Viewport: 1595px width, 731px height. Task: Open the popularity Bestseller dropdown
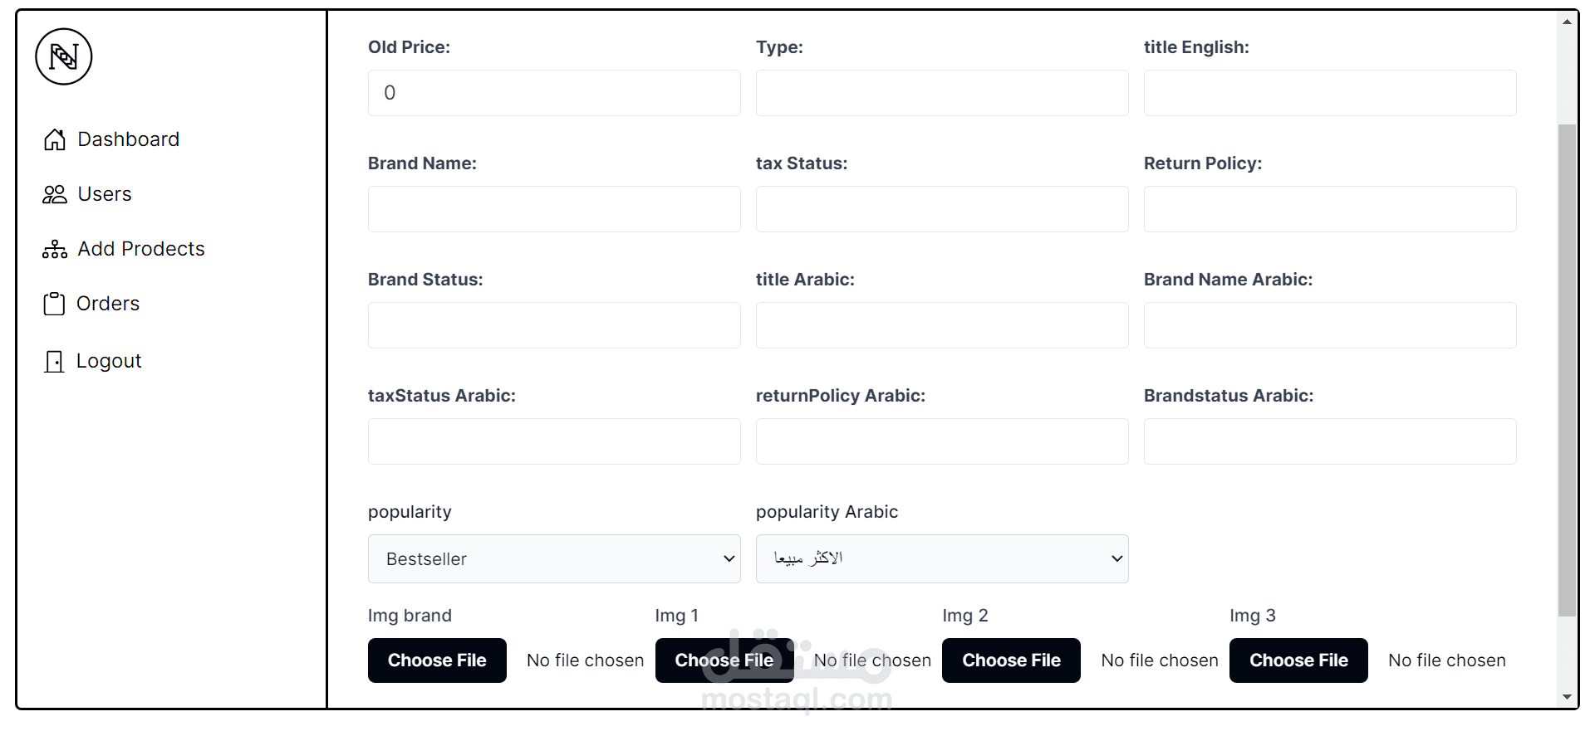click(x=554, y=559)
